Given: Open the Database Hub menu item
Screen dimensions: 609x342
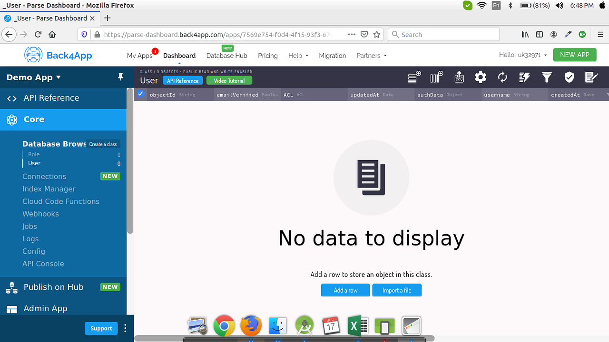Looking at the screenshot, I should tap(226, 56).
